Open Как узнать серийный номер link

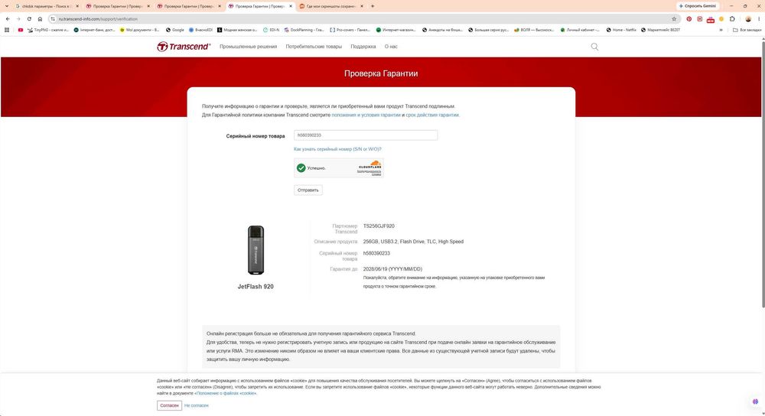(x=337, y=149)
